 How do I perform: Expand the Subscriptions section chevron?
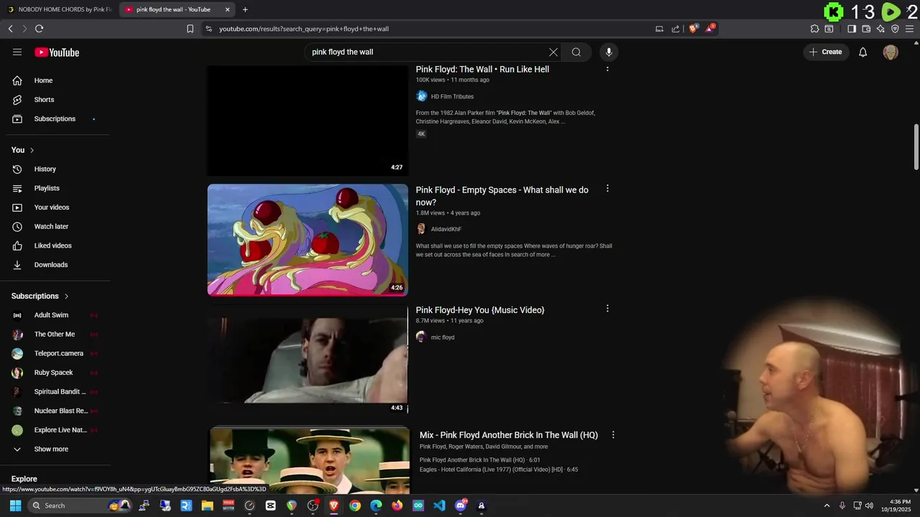click(67, 296)
